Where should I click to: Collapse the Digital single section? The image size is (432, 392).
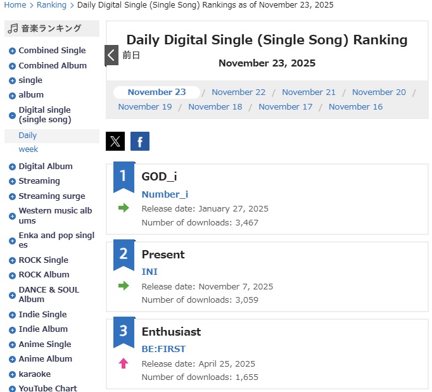(x=12, y=115)
